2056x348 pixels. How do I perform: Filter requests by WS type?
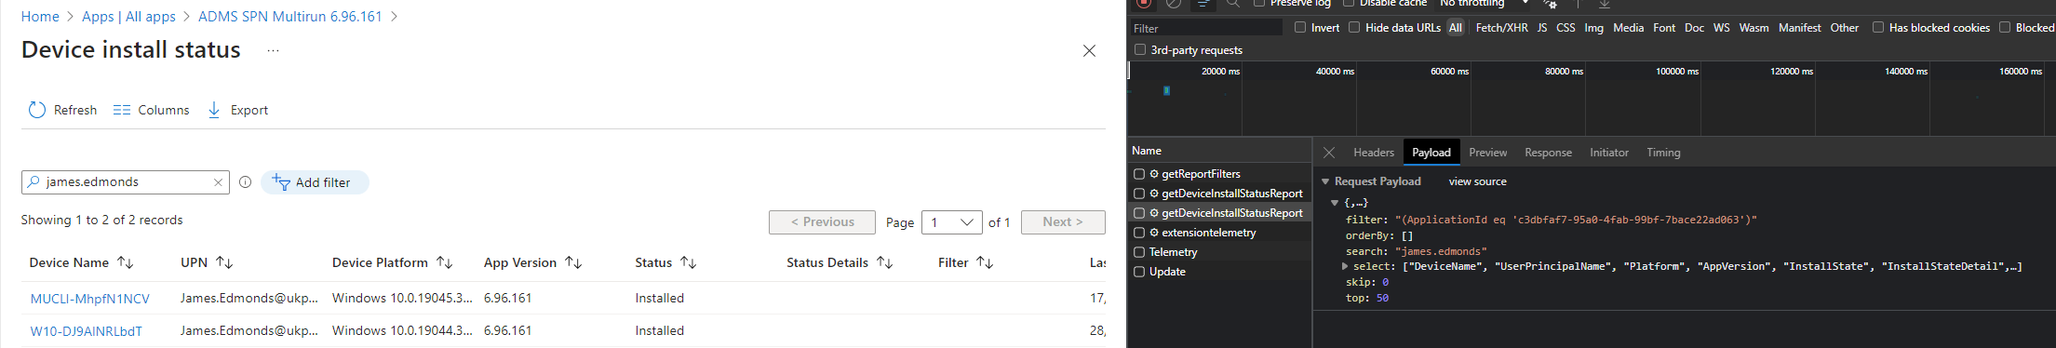pyautogui.click(x=1722, y=28)
